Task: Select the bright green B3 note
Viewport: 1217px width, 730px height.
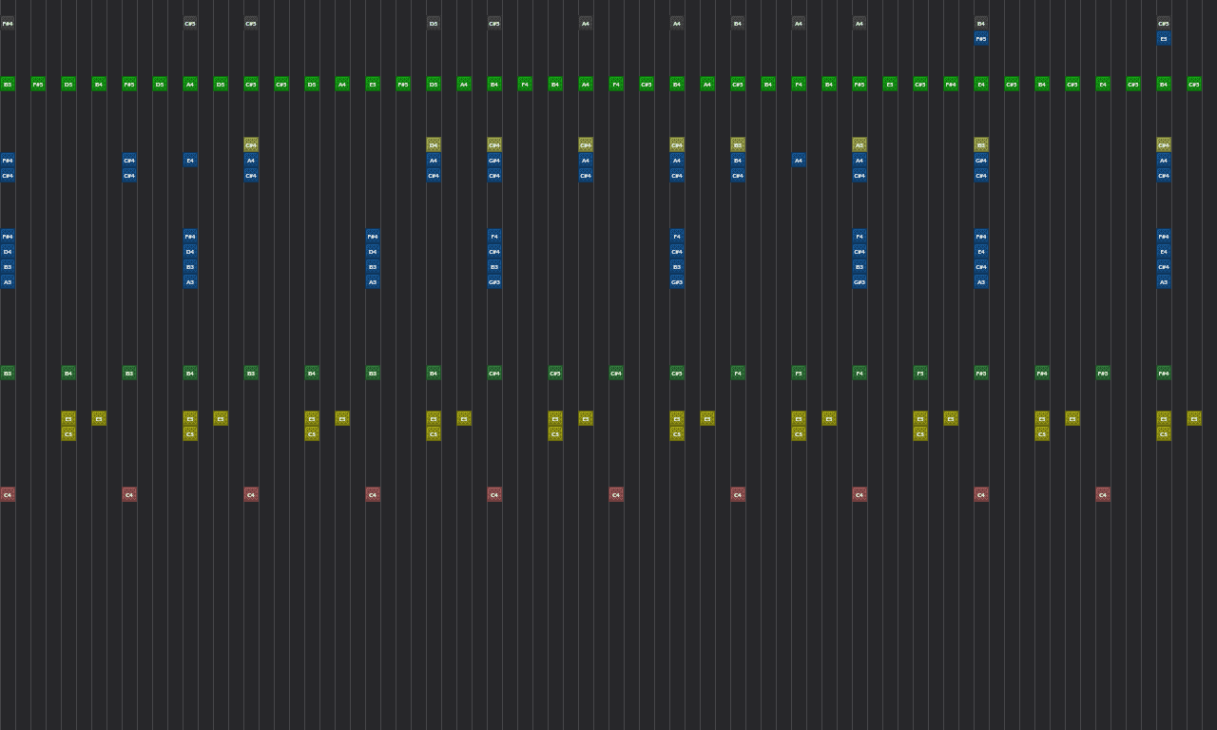Action: tap(8, 84)
